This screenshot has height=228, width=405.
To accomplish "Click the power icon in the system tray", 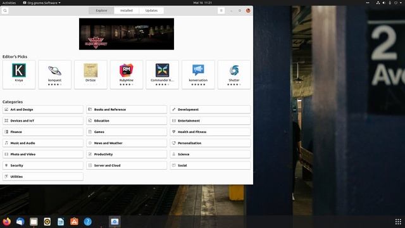I will click(x=396, y=3).
